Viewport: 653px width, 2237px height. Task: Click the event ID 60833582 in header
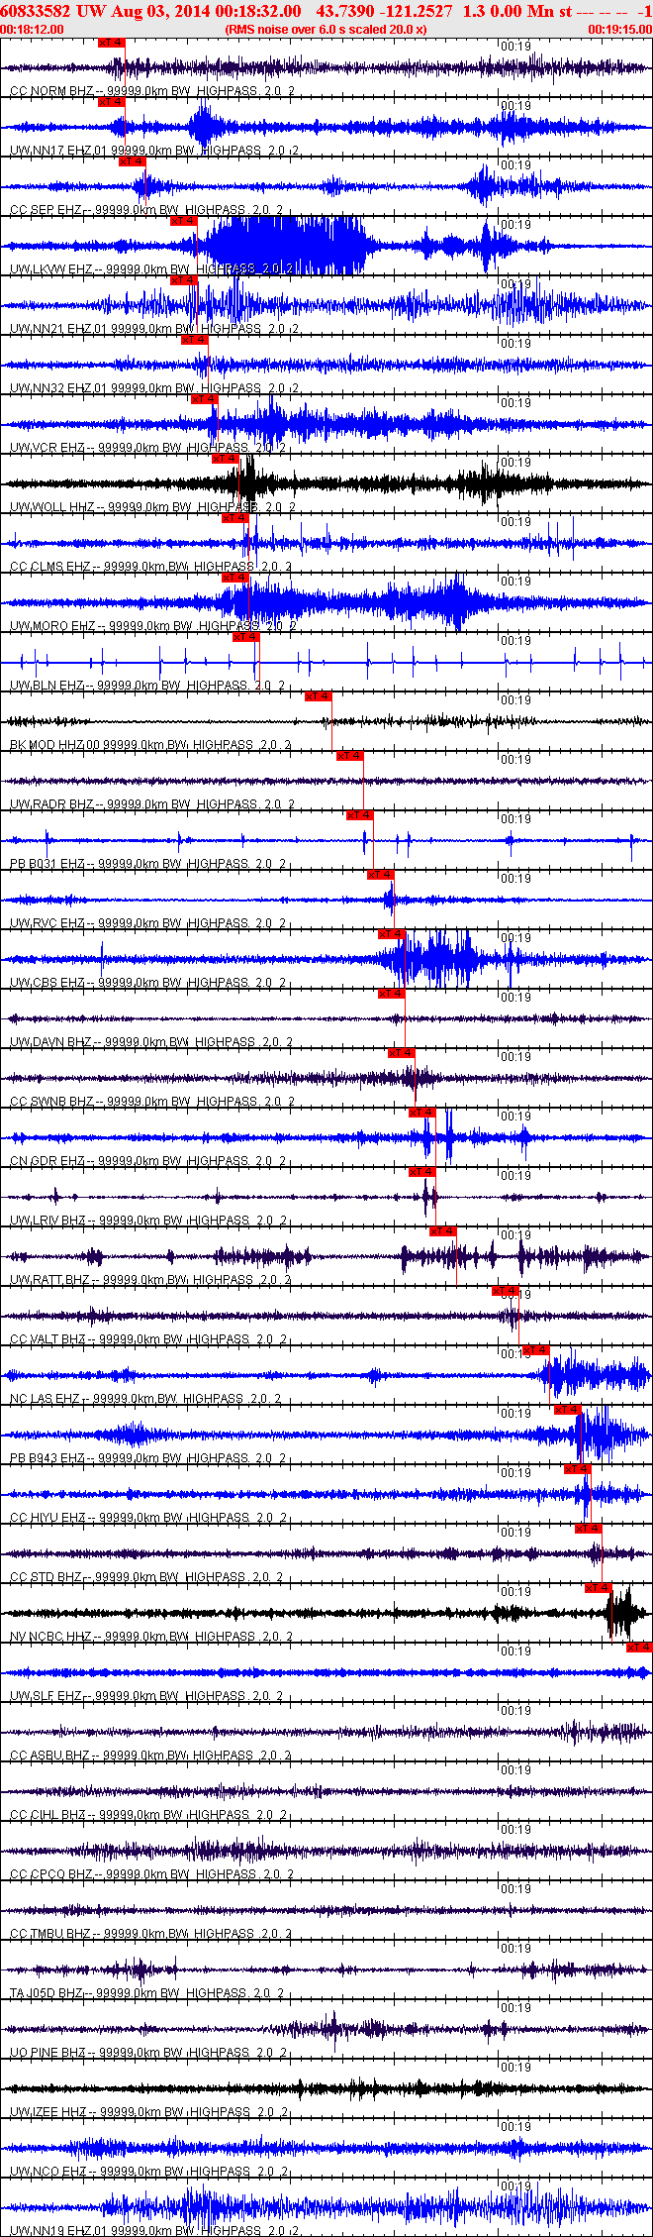pos(36,11)
